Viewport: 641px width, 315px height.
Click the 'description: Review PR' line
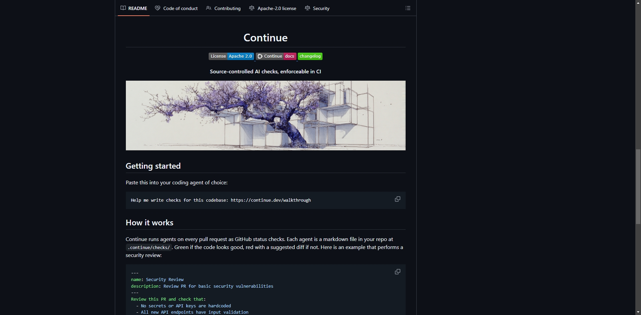202,286
